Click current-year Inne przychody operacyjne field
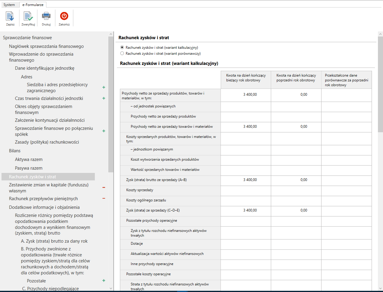 (246, 264)
